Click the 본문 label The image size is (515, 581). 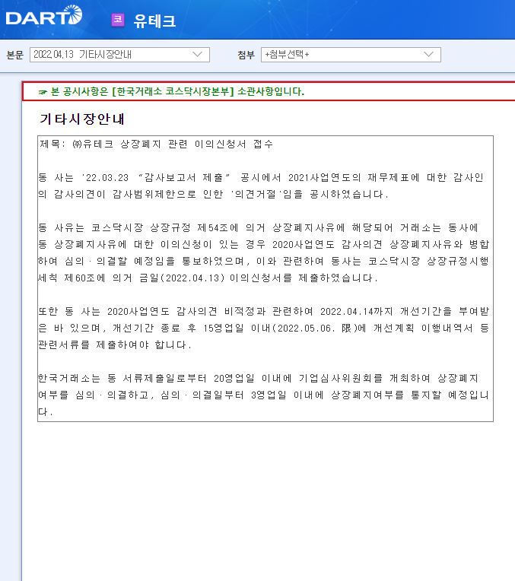point(14,55)
